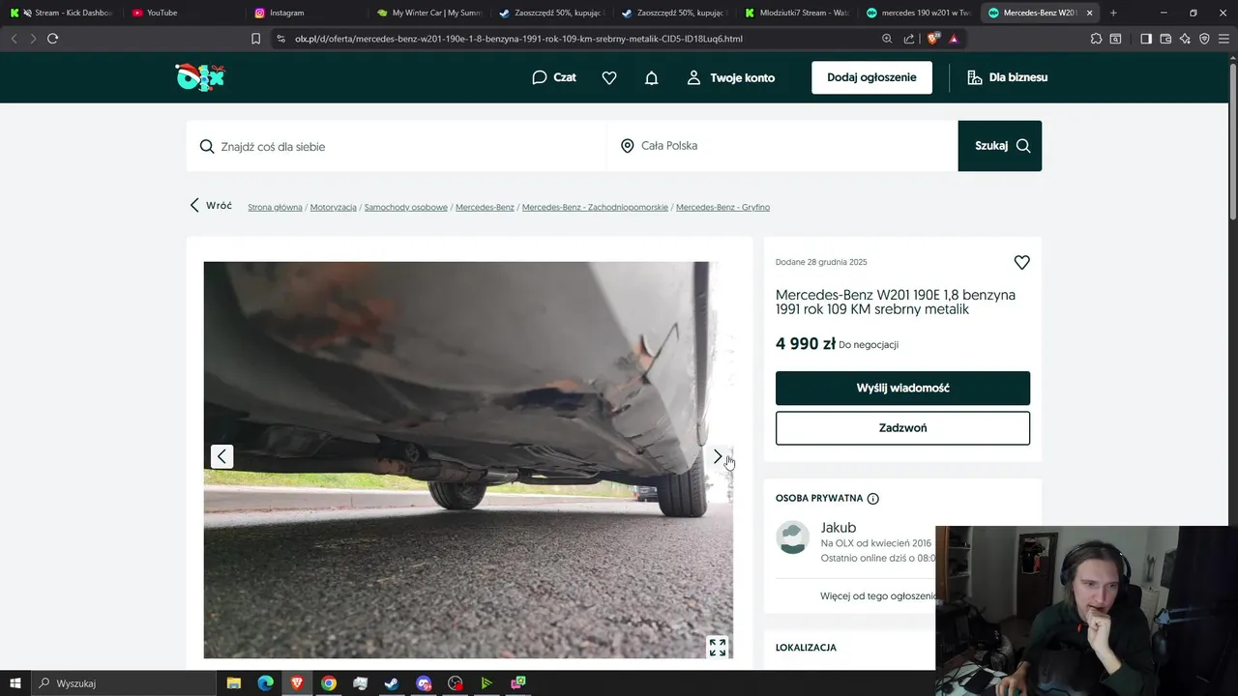Reload the page
Screen dimensions: 1238x696
tap(52, 39)
